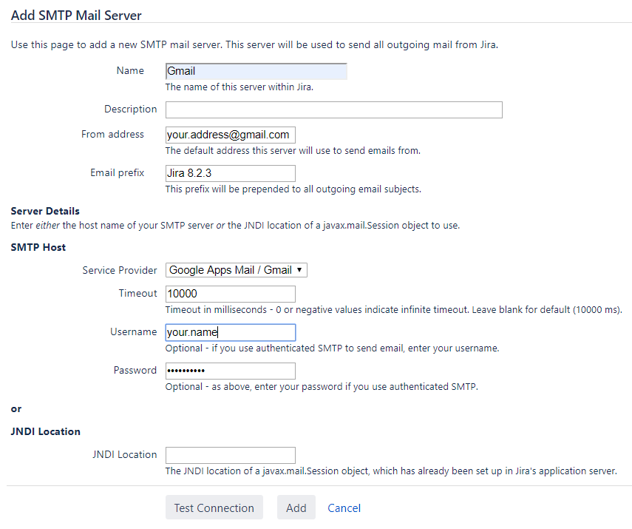The width and height of the screenshot is (632, 529).
Task: Click the dropdown arrow next to Gmail
Action: [x=299, y=270]
